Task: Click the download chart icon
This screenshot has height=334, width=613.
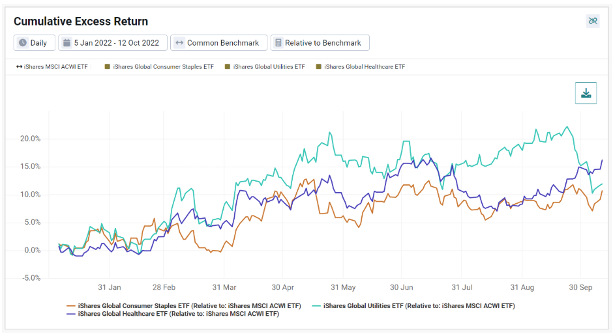Action: point(586,93)
